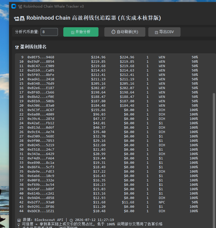Select wallet row 0x6ab6...10c9
The image size is (216, 228).
(x=108, y=176)
